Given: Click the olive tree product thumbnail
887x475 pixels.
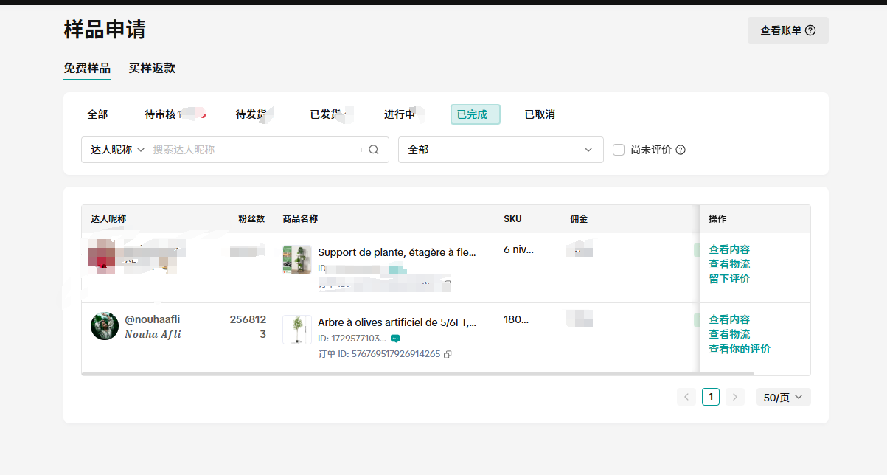Looking at the screenshot, I should [x=297, y=330].
